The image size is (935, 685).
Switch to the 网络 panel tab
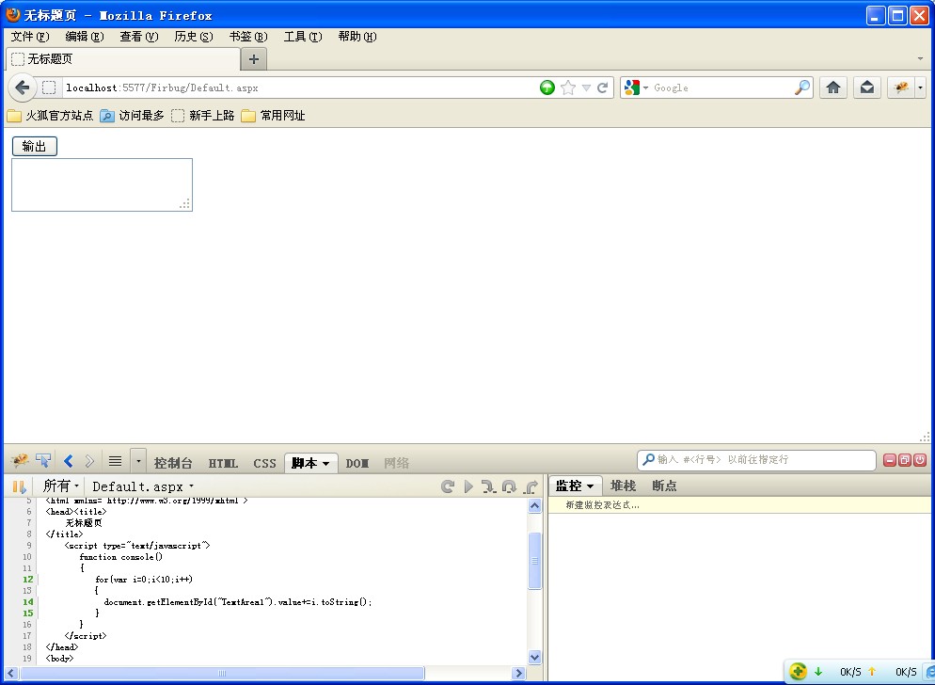[397, 463]
